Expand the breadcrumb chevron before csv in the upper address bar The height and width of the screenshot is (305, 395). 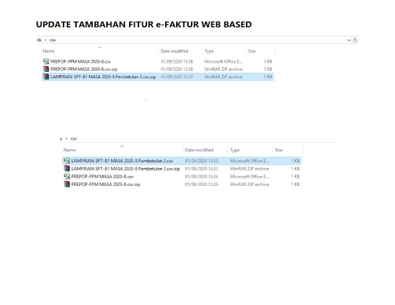click(46, 40)
